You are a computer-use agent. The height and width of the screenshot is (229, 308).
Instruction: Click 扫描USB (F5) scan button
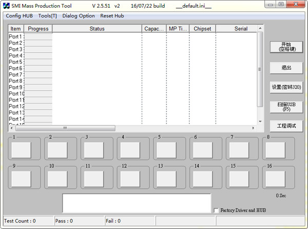click(x=286, y=107)
